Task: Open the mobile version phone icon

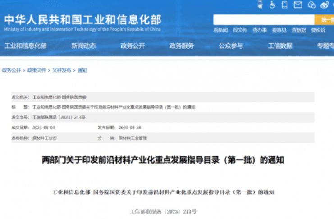Action: click(x=284, y=5)
